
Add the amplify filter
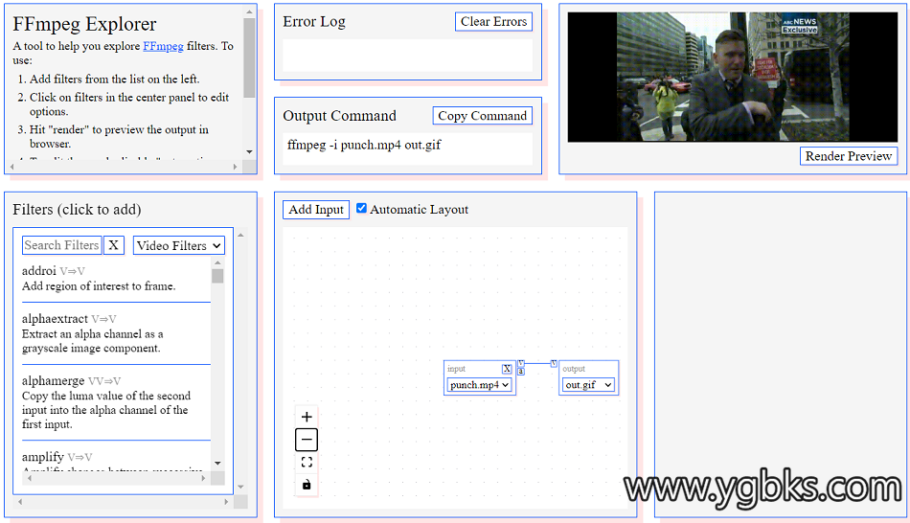pyautogui.click(x=116, y=459)
